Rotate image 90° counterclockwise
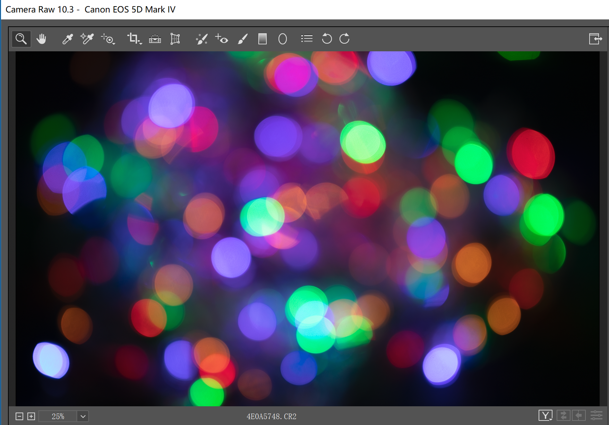The width and height of the screenshot is (609, 425). tap(327, 39)
